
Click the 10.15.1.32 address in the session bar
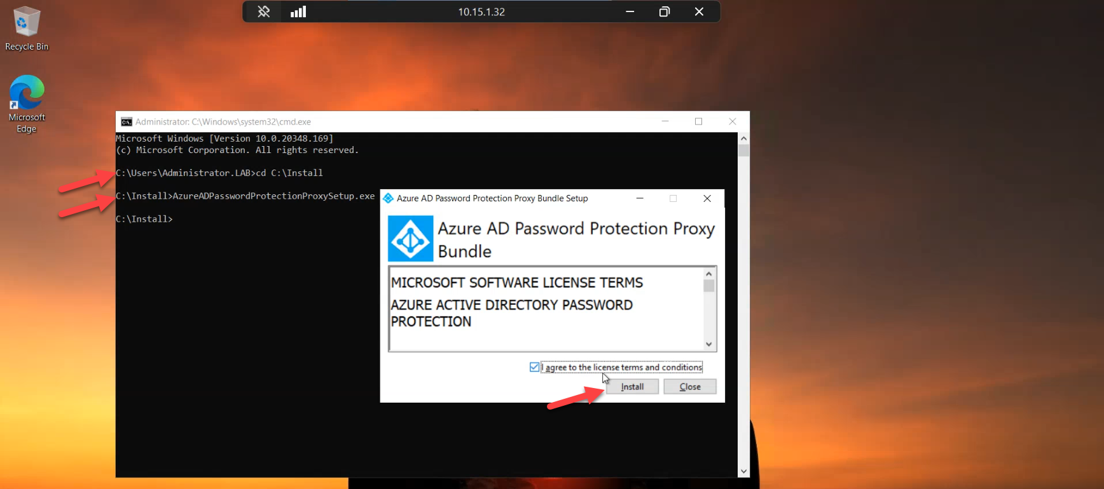pyautogui.click(x=481, y=11)
